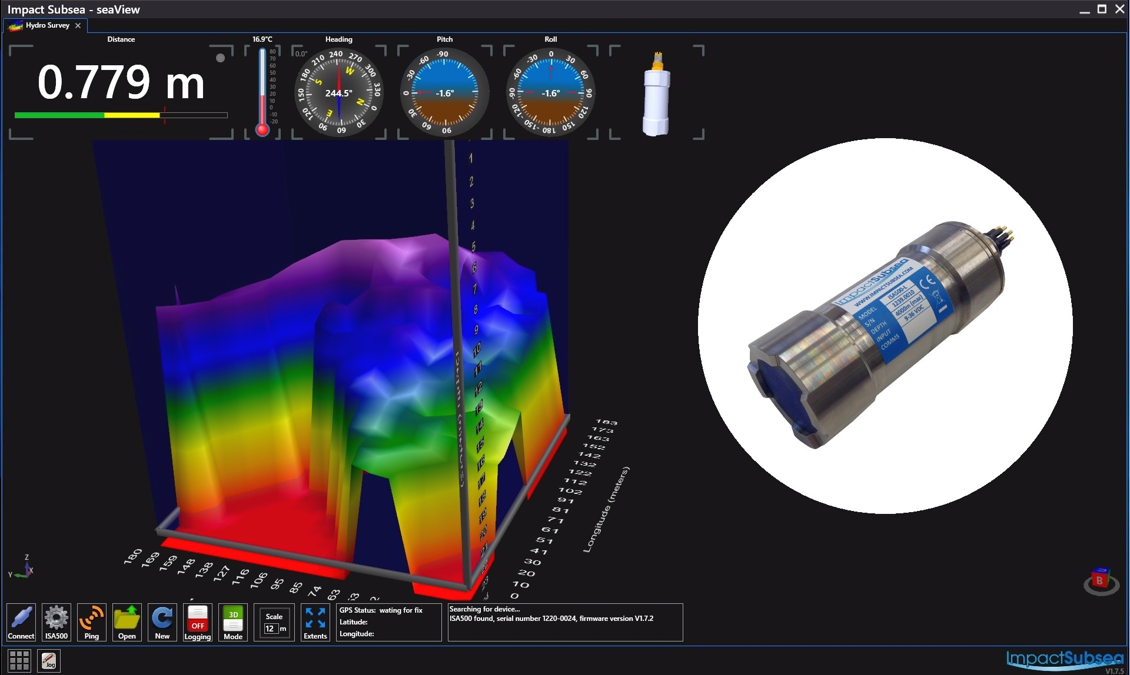Click the Searching for device message
Viewport: 1130px width, 675px height.
pyautogui.click(x=485, y=609)
